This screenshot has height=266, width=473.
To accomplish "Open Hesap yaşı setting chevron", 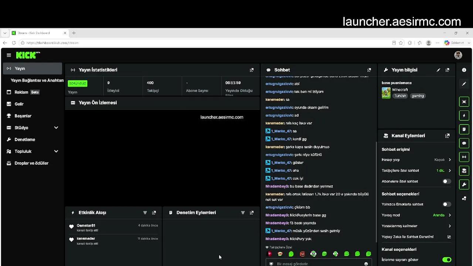I will click(x=450, y=160).
